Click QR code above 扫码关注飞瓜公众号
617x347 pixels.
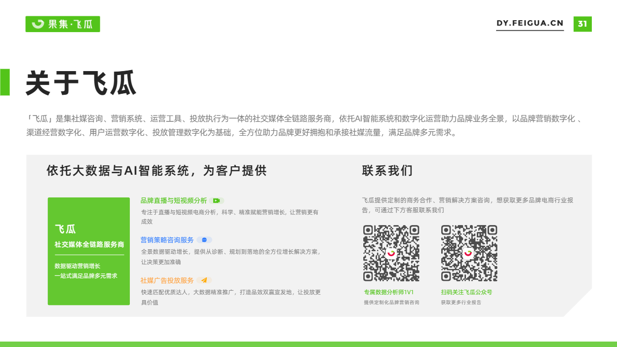pyautogui.click(x=469, y=253)
